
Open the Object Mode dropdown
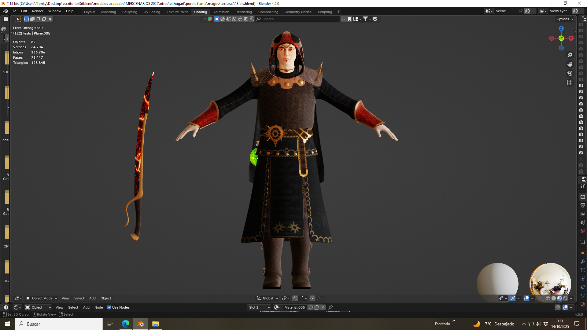coord(42,298)
